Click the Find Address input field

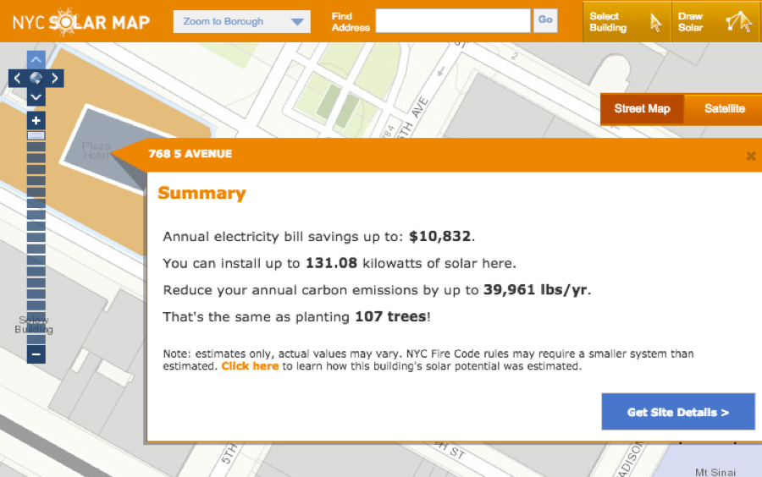452,21
